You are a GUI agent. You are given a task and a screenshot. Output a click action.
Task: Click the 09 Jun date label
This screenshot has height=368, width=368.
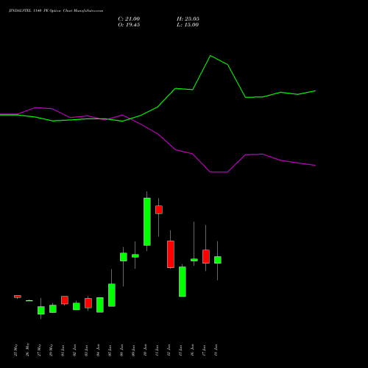coord(134,350)
